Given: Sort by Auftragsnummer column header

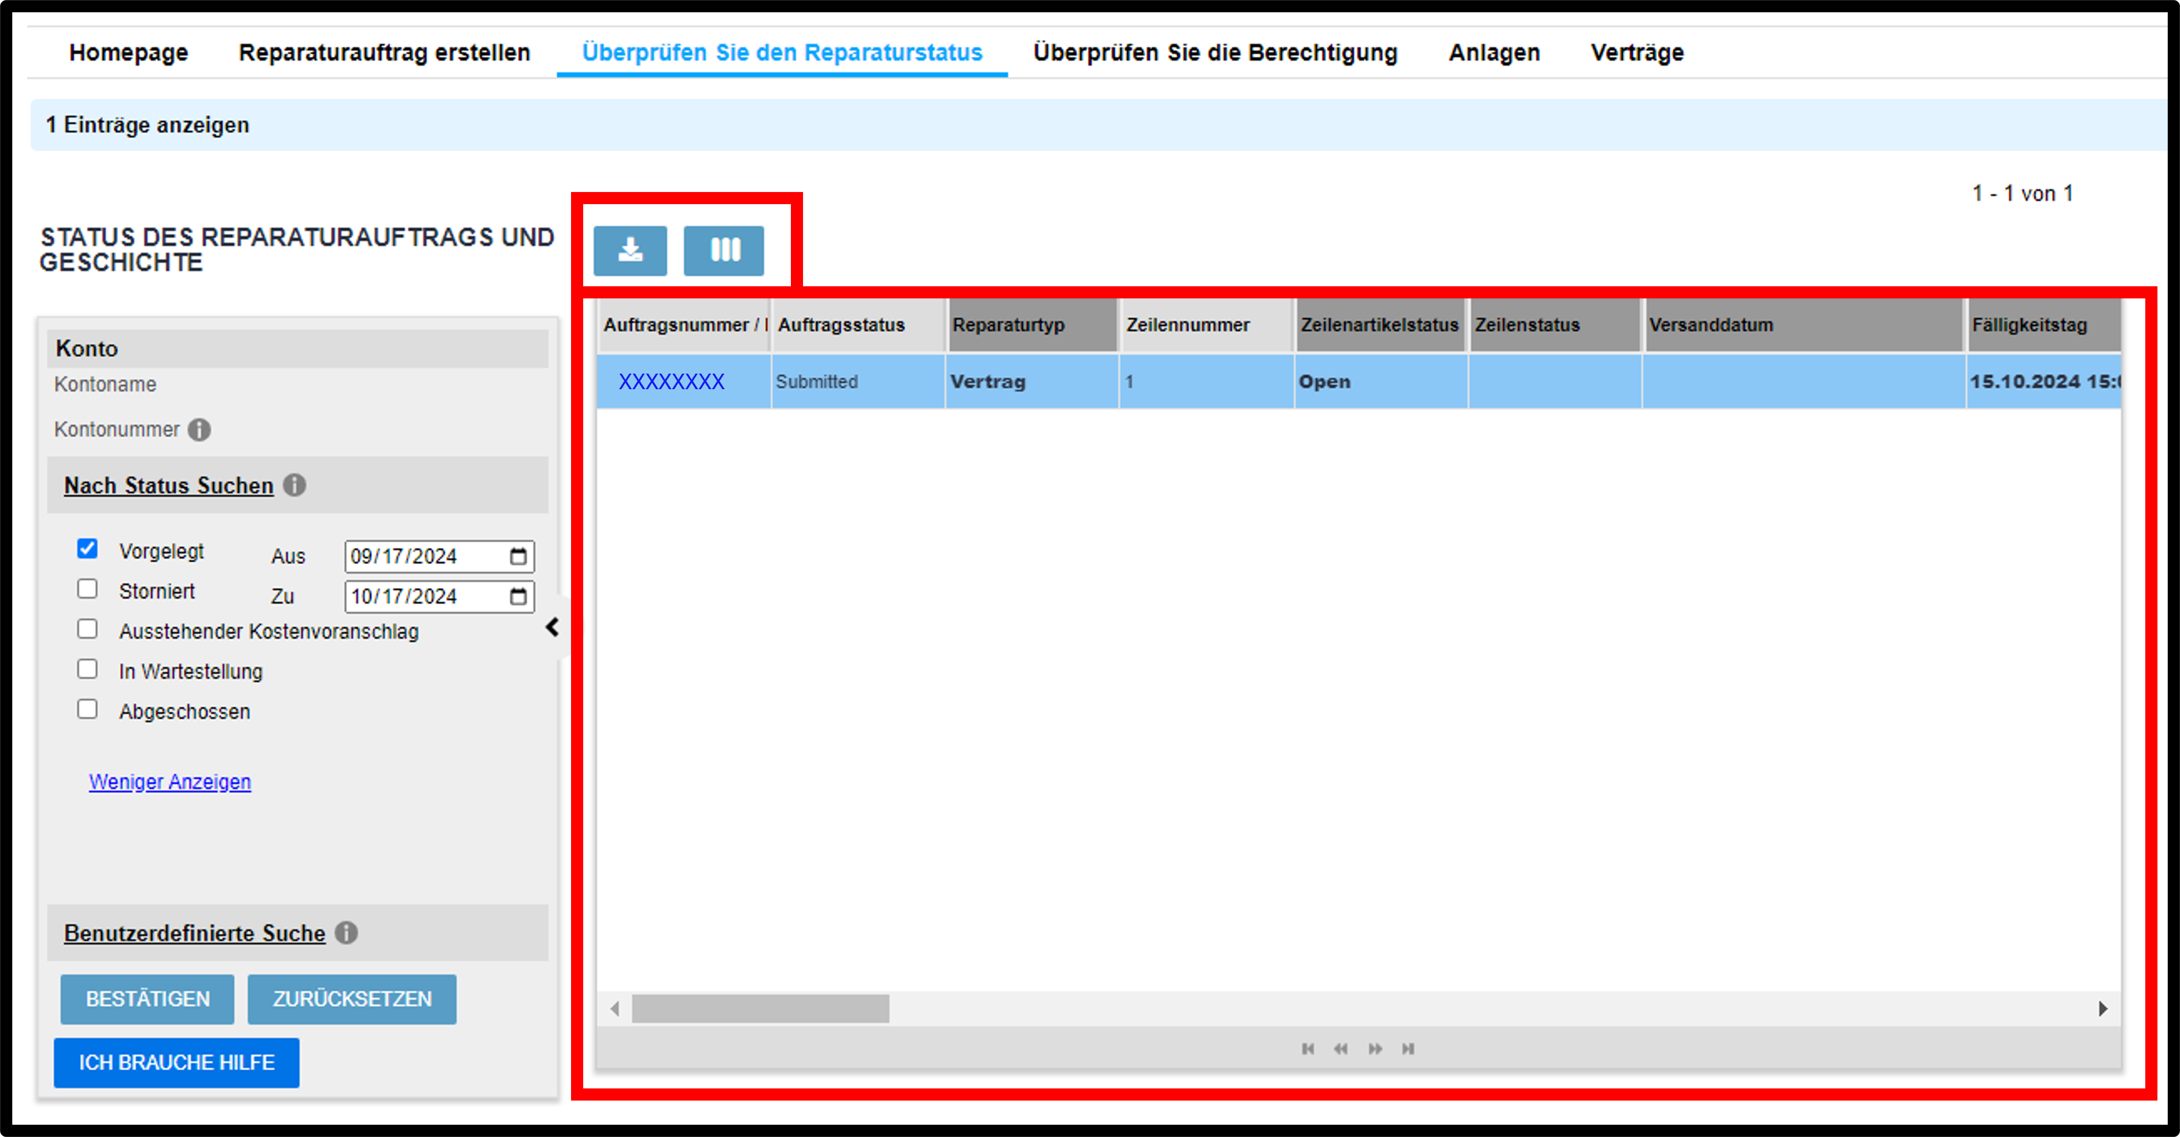Looking at the screenshot, I should click(684, 325).
